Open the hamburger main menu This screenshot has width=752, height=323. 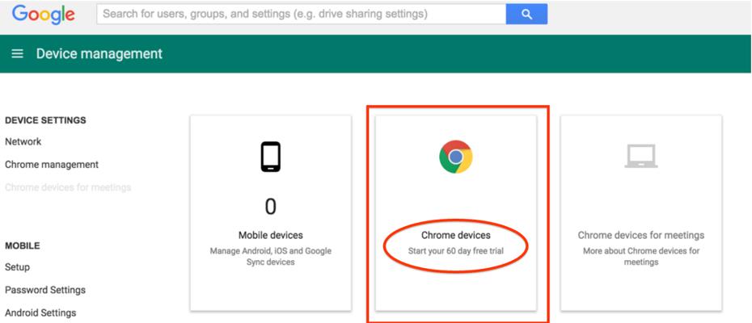click(x=17, y=54)
